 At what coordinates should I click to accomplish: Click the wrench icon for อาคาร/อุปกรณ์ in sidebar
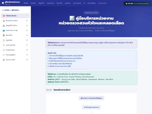(4, 45)
